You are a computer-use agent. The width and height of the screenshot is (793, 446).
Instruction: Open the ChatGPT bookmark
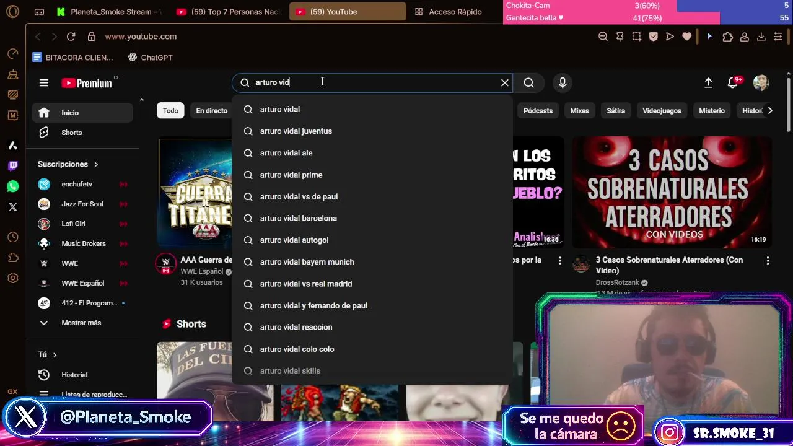pos(151,58)
